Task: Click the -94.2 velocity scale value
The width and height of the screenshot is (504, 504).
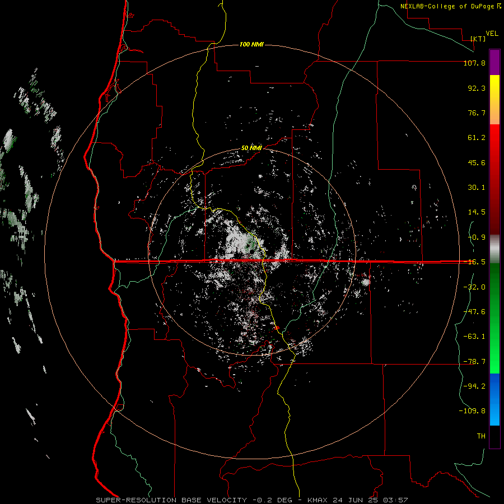Action: pos(474,386)
